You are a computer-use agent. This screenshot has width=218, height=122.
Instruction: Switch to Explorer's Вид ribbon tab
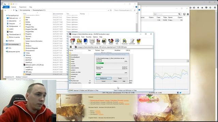click(x=31, y=7)
